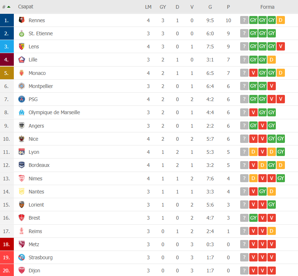Open the Lille team link
This screenshot has width=298, height=276.
33,60
